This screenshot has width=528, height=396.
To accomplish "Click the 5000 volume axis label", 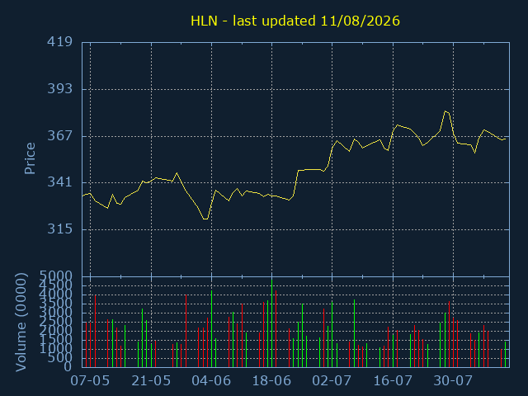I will (x=56, y=276).
